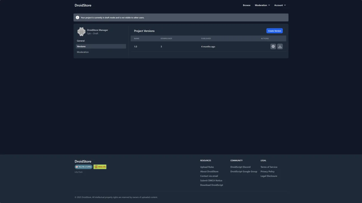Click the downloads count '3' cell

tap(161, 47)
